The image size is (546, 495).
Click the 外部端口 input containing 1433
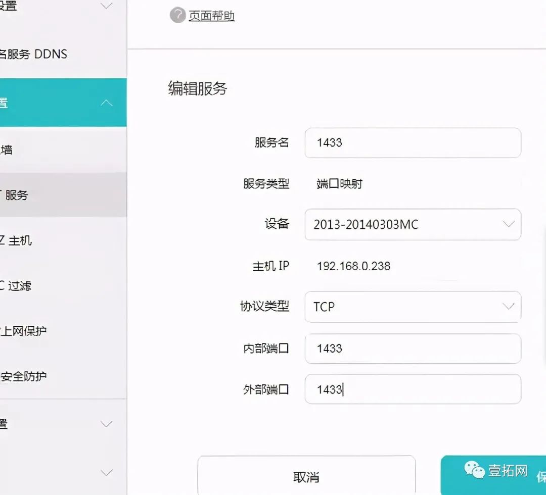coord(412,389)
